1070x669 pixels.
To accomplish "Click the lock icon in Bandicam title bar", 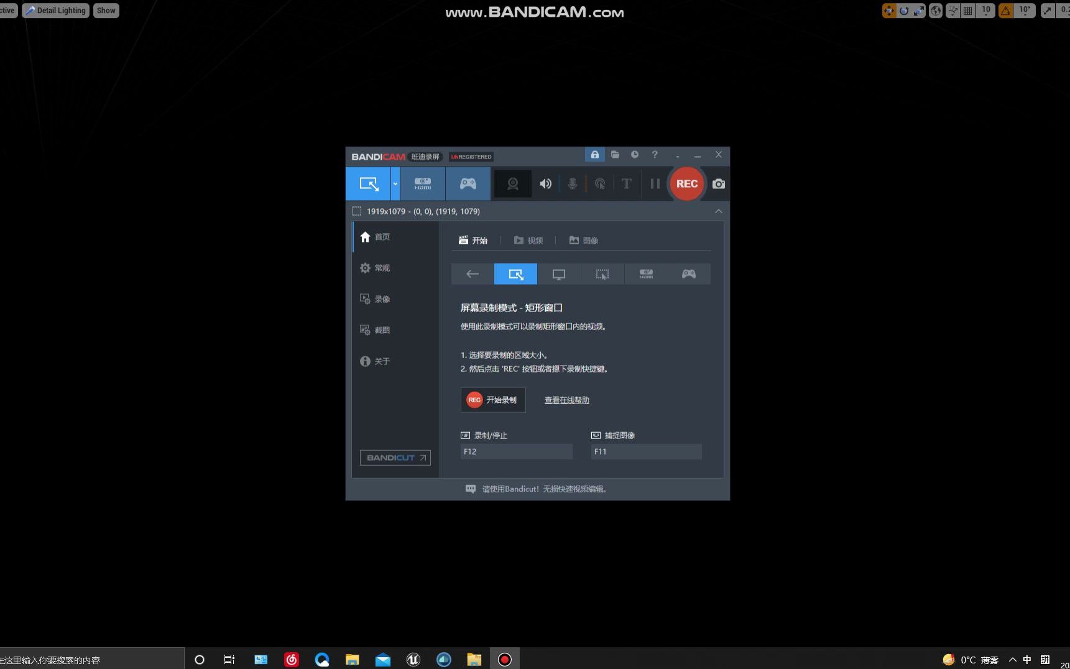I will [x=594, y=154].
